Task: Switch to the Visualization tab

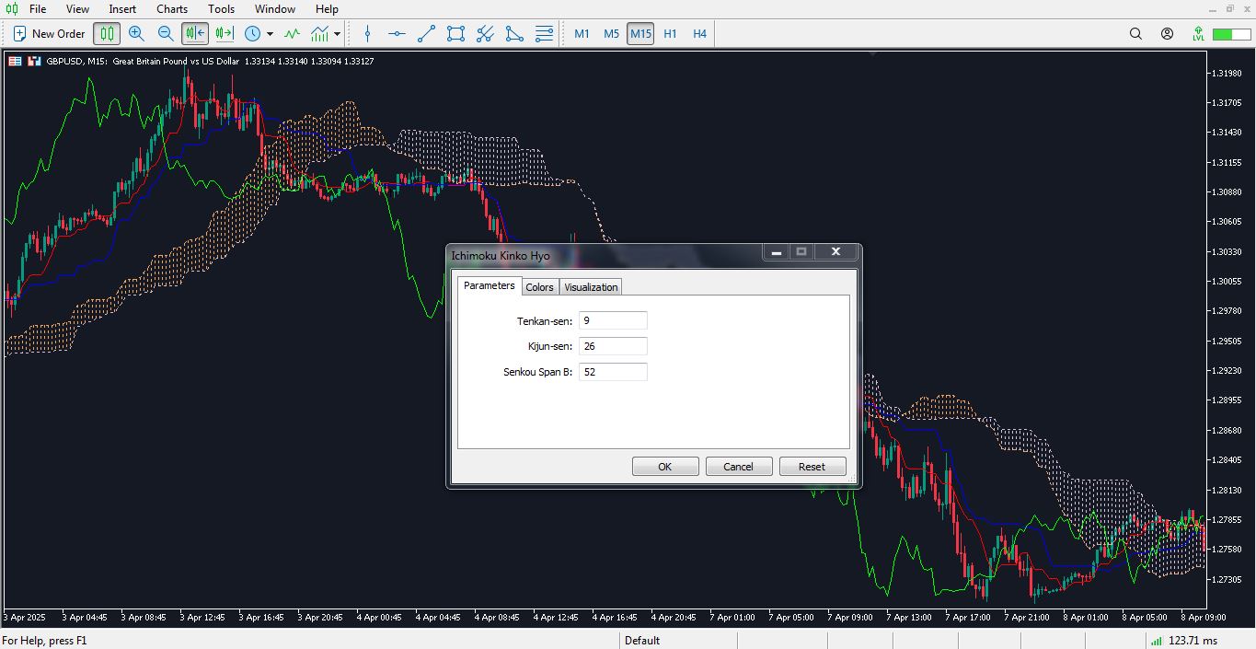Action: coord(591,287)
